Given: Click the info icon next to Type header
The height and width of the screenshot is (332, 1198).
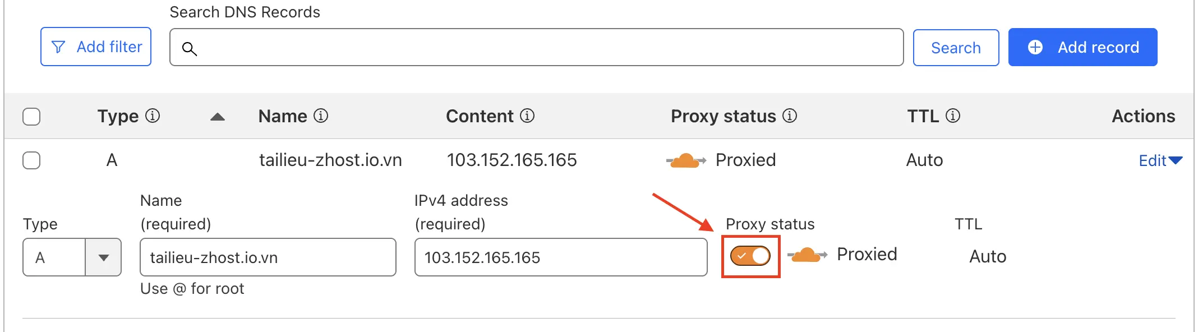Looking at the screenshot, I should click(153, 116).
